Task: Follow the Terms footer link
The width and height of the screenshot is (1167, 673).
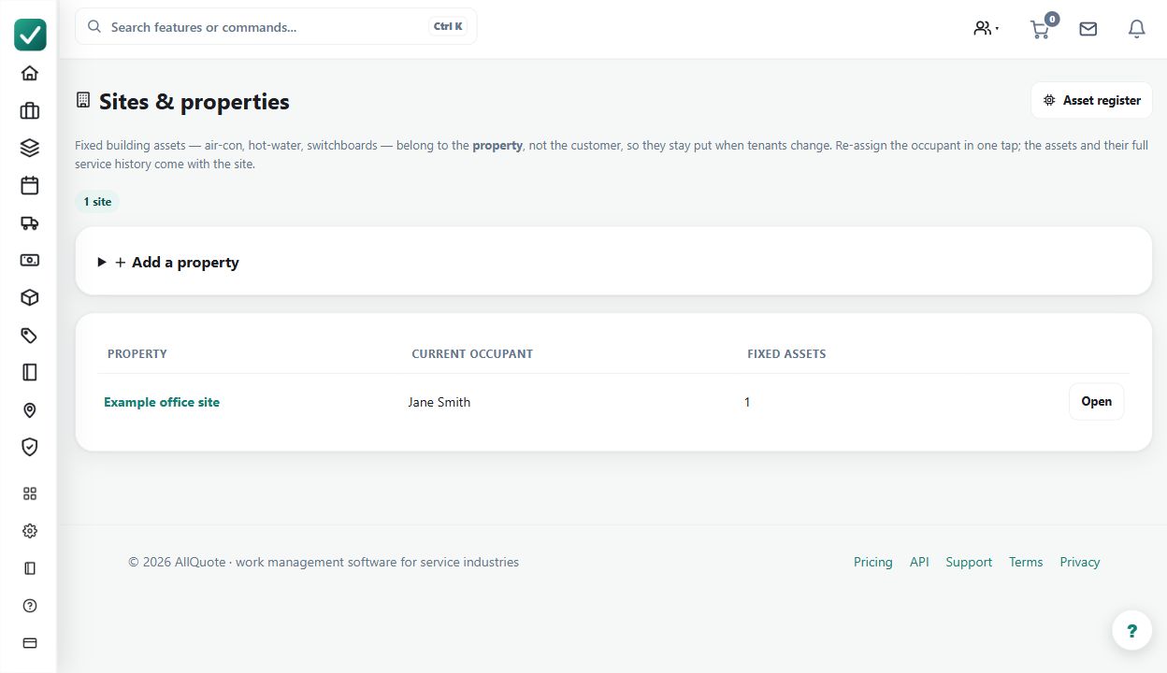Action: click(1026, 562)
